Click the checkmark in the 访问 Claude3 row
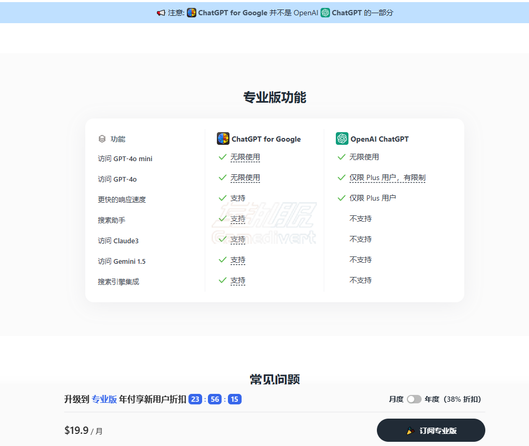 222,240
